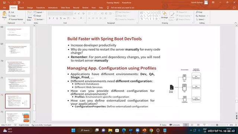Click the Windows Start button
Screen dimensions: 238x134
point(73,130)
